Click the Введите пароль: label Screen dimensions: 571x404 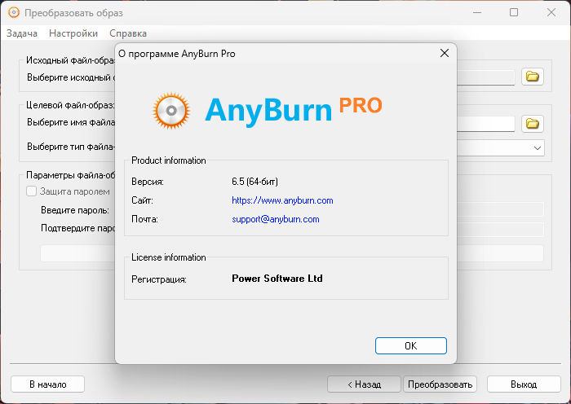75,210
